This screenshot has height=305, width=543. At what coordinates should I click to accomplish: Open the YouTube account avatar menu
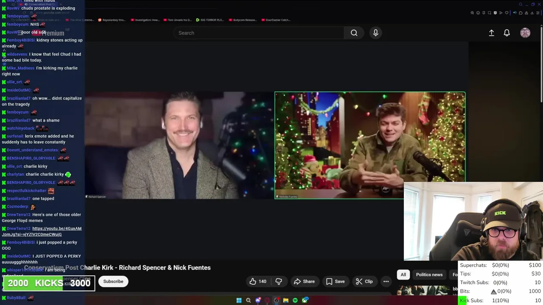[525, 33]
